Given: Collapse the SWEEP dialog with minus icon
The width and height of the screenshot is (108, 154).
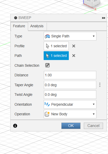Looking at the screenshot, I should 16,18.
